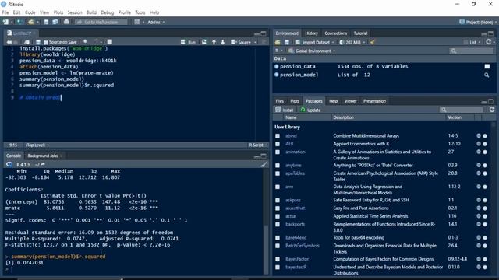
Task: Show in new window editor icon
Action: pos(27,42)
